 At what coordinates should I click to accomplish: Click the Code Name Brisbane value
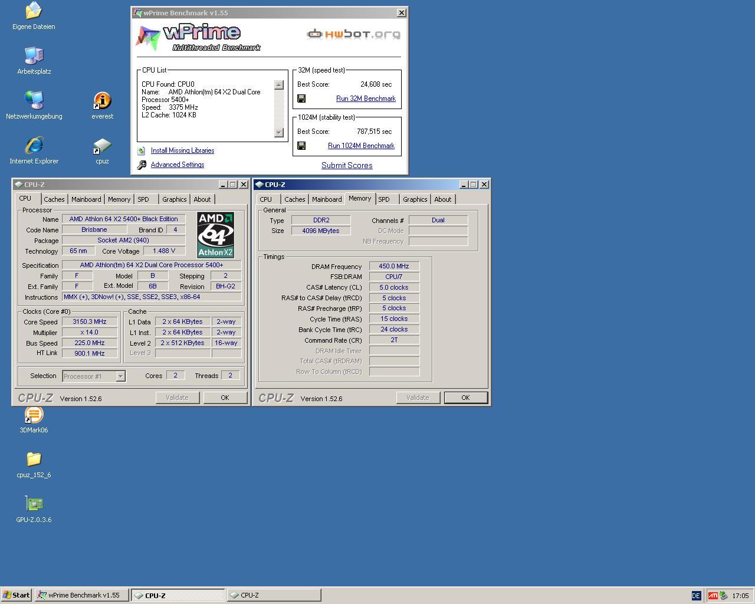(94, 229)
